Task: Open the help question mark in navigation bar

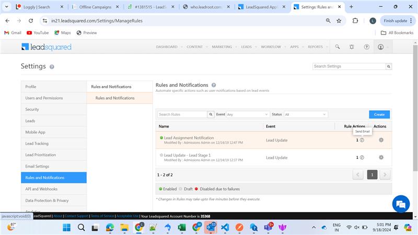Action: pyautogui.click(x=367, y=47)
